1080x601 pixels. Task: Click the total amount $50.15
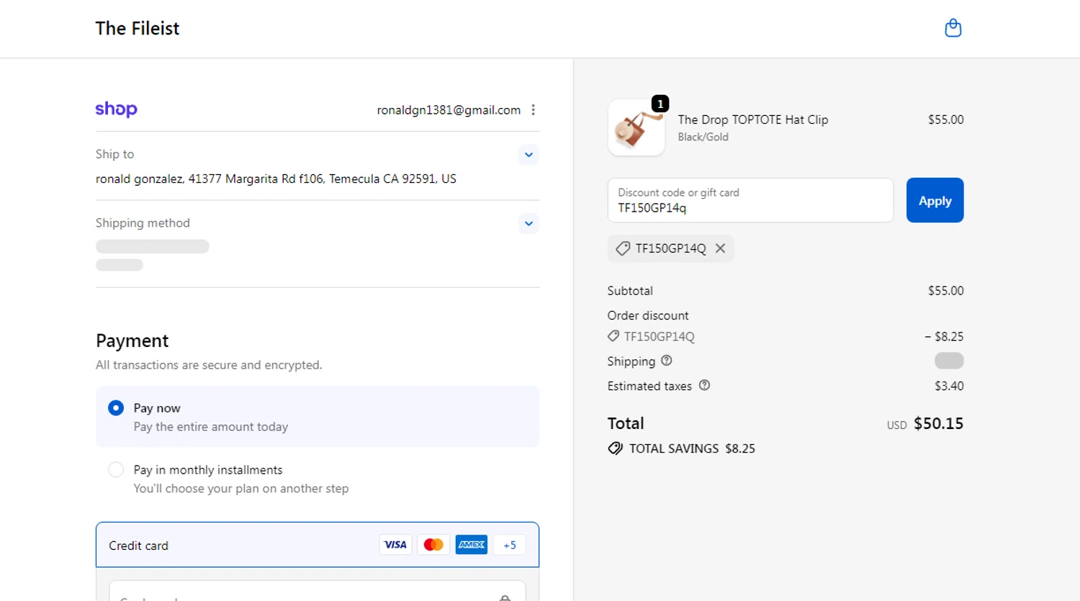pos(938,423)
